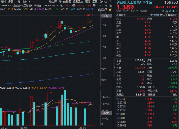Viewport: 179px width, 129px height.
Task: Click the MA10 1.300 indicator label
Action: [21, 9]
